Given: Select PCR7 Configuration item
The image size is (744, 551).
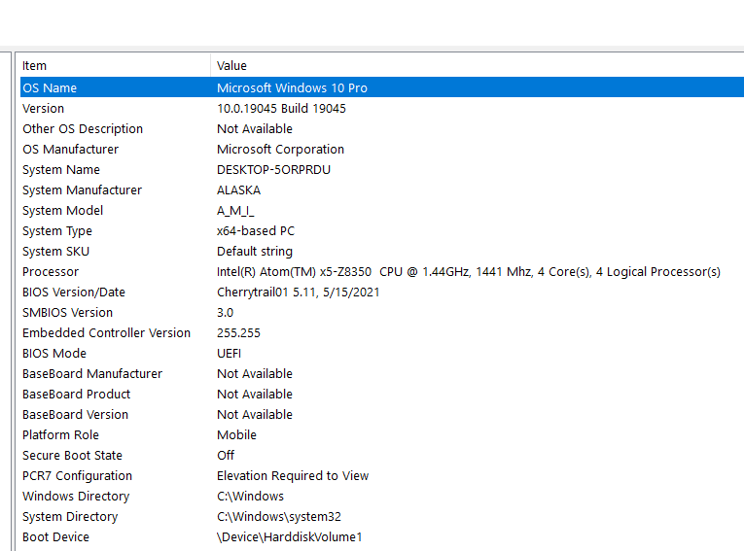Looking at the screenshot, I should pos(77,475).
